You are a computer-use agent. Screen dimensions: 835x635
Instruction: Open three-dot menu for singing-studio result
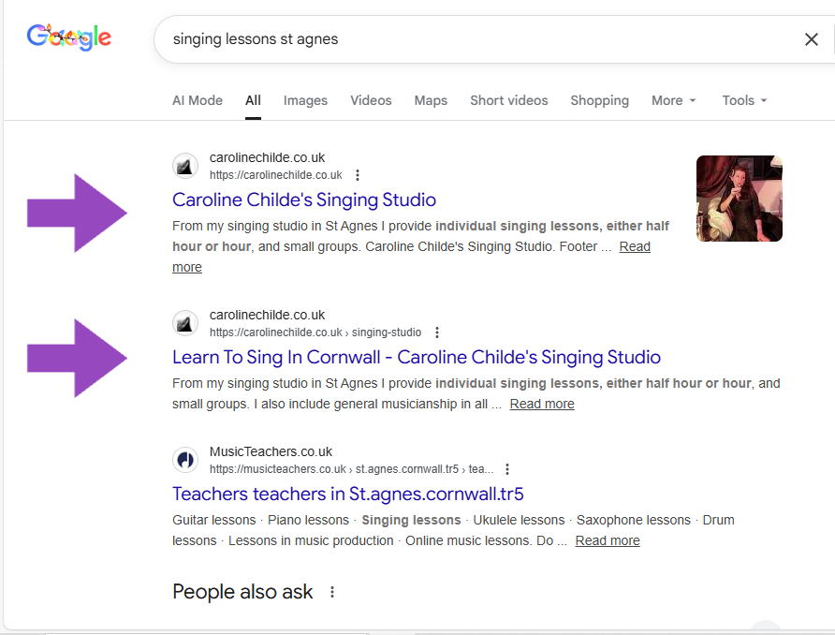coord(437,332)
